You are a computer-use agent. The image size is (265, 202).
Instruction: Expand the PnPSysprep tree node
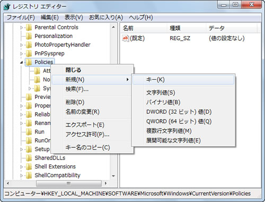[22, 54]
